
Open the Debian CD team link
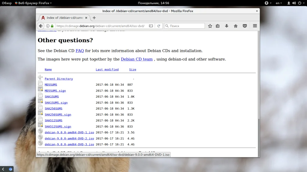pyautogui.click(x=137, y=59)
